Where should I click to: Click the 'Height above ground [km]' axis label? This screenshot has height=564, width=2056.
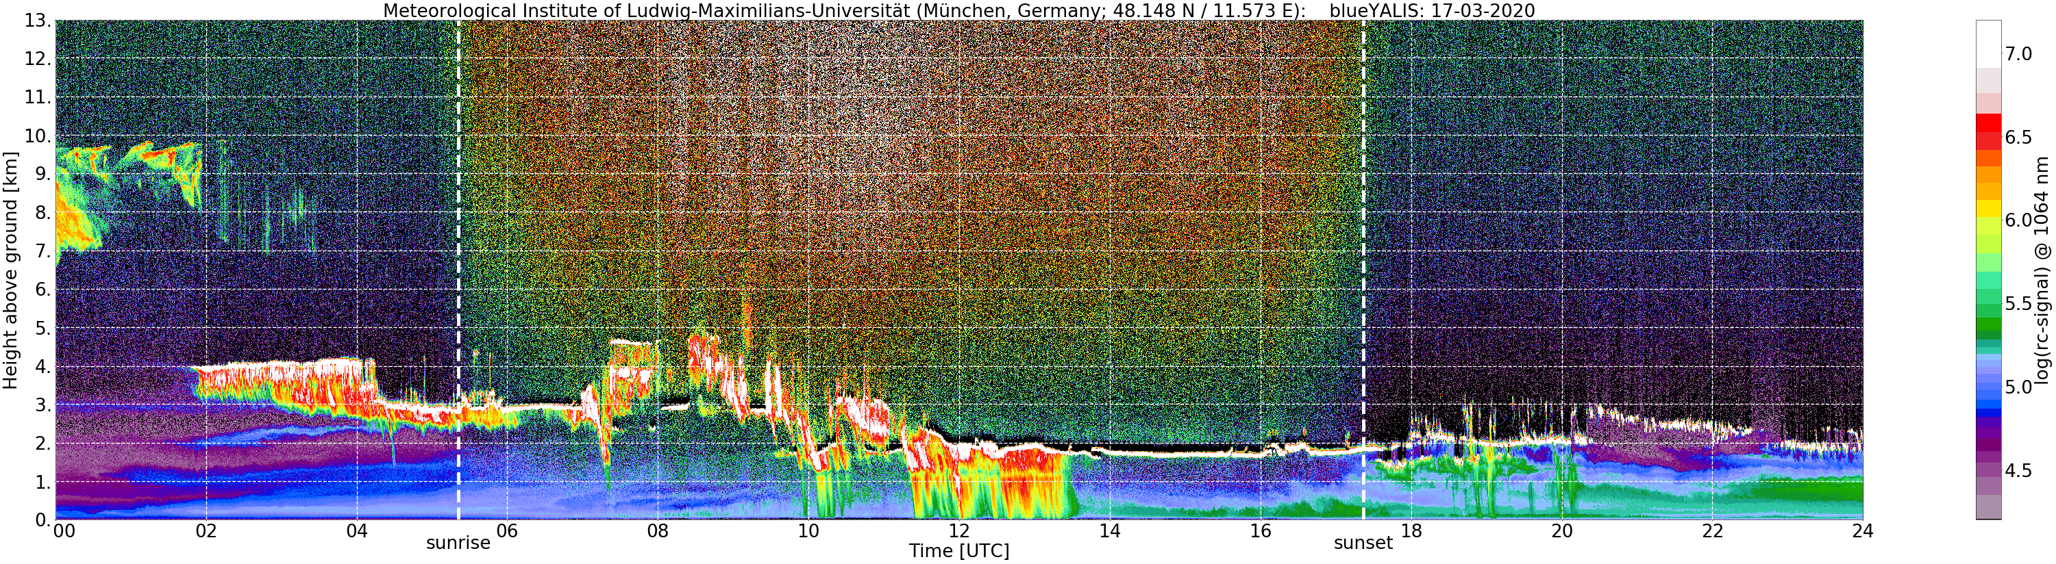coord(10,270)
